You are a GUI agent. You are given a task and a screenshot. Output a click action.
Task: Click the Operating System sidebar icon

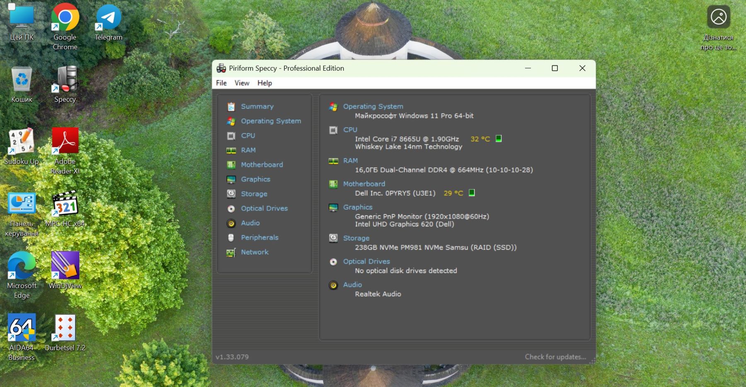point(231,121)
